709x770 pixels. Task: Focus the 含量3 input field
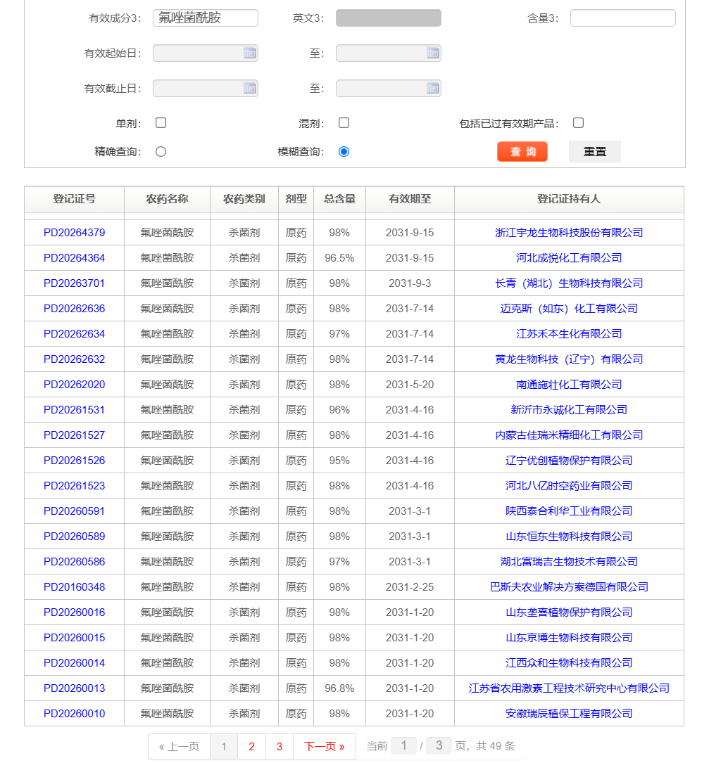click(623, 18)
